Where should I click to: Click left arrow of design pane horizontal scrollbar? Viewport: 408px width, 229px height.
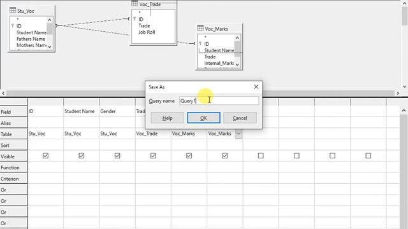coord(3,93)
